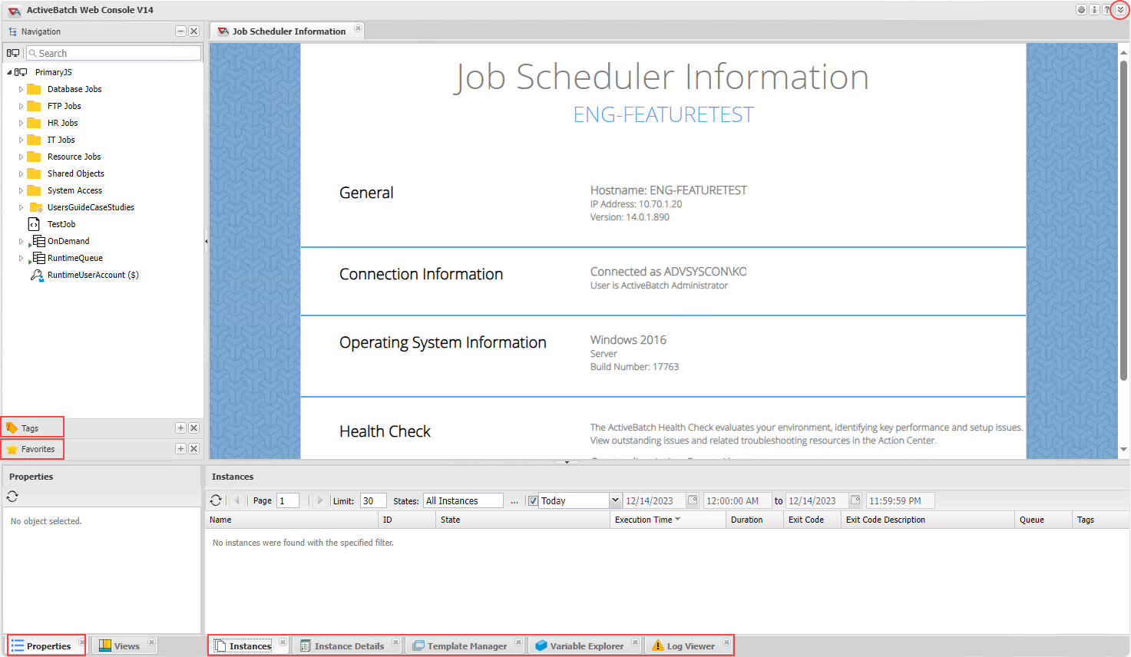Select IT Jobs in the tree
This screenshot has height=657, width=1131.
[x=61, y=140]
